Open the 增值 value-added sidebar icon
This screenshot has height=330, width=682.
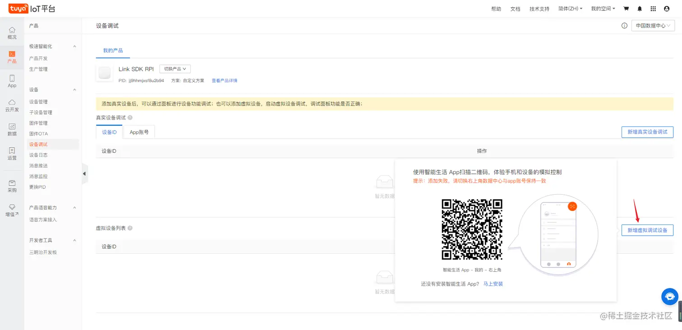coord(12,210)
